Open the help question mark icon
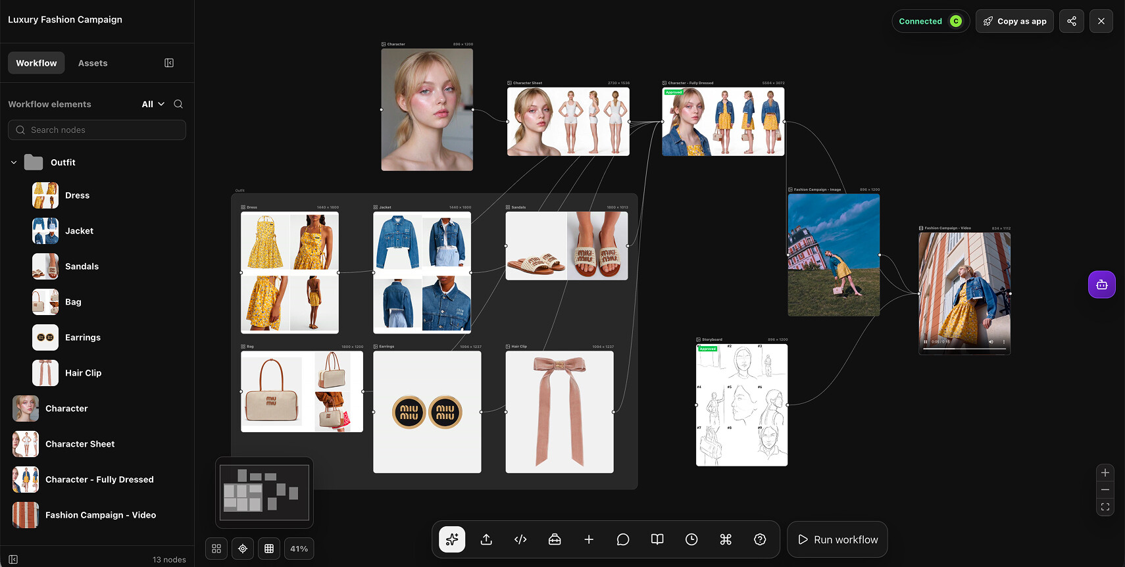This screenshot has width=1125, height=567. 760,539
